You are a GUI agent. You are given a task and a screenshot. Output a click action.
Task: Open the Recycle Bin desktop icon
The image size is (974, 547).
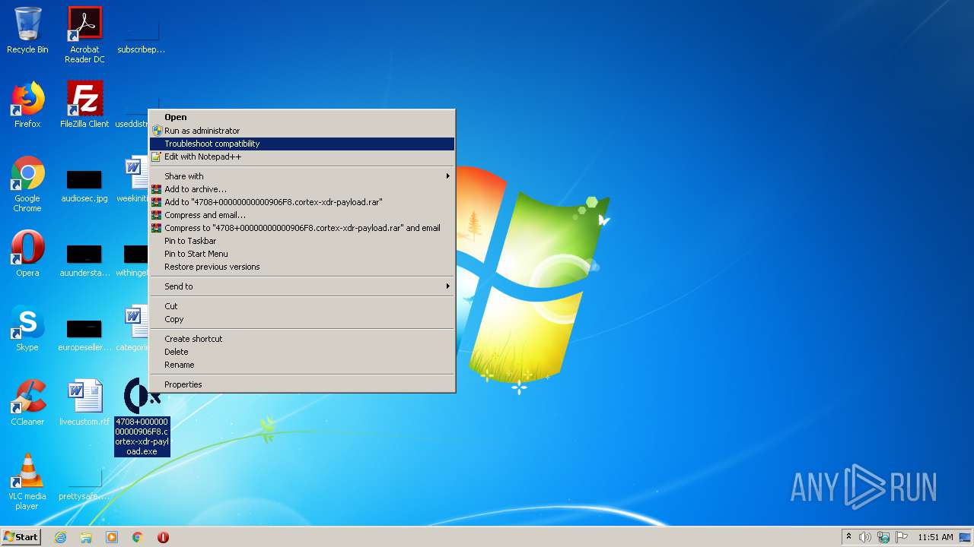pos(27,30)
